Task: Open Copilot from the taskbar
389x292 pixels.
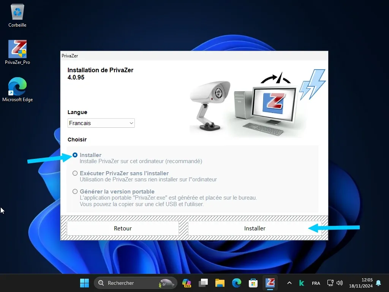Action: [x=187, y=283]
